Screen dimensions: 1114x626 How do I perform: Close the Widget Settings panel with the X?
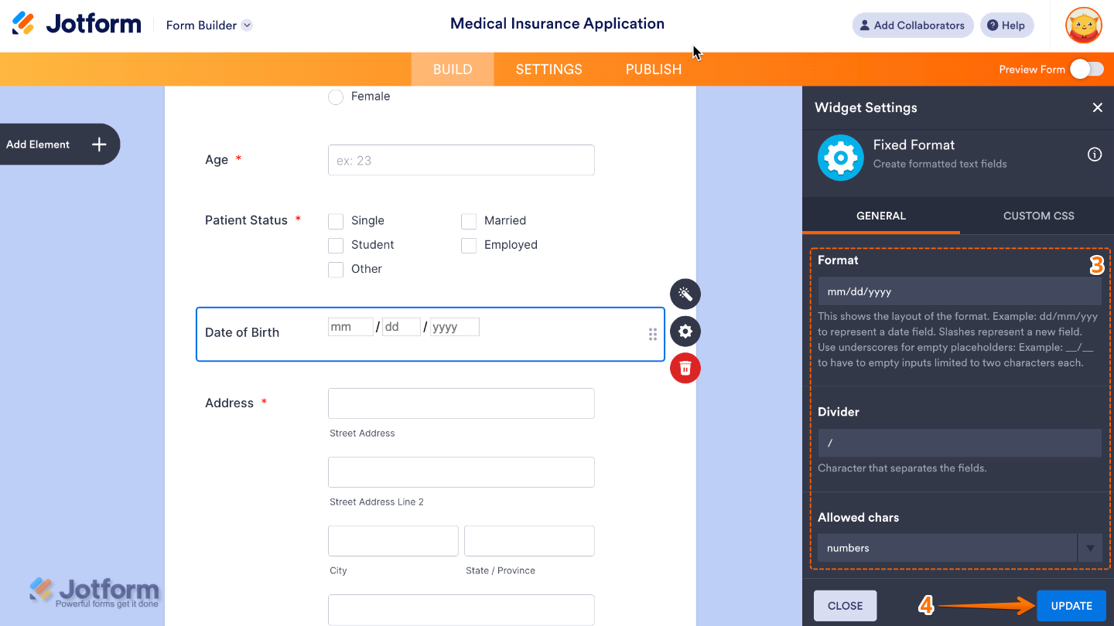tap(1097, 107)
